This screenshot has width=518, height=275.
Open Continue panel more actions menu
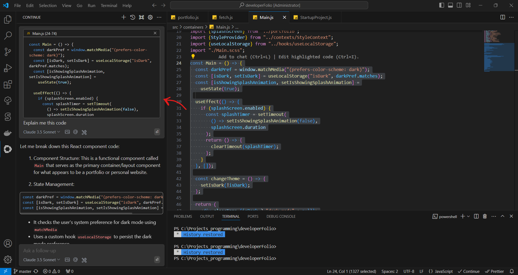pos(159,17)
